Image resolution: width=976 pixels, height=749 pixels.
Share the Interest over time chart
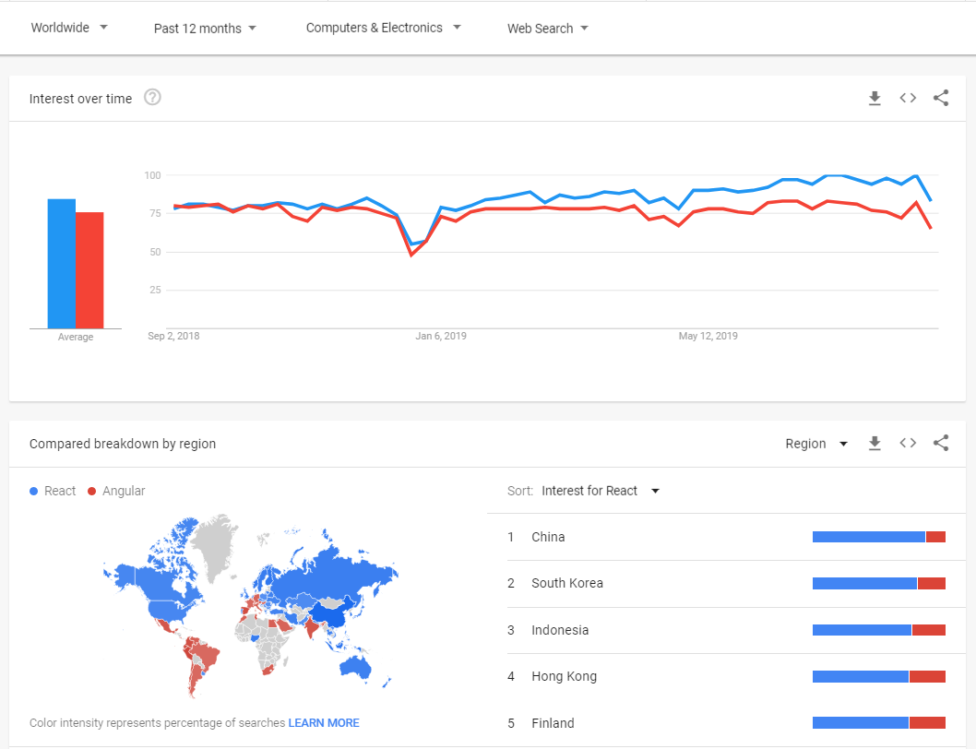point(941,98)
